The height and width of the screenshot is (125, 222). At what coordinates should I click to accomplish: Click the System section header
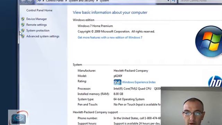(77, 65)
